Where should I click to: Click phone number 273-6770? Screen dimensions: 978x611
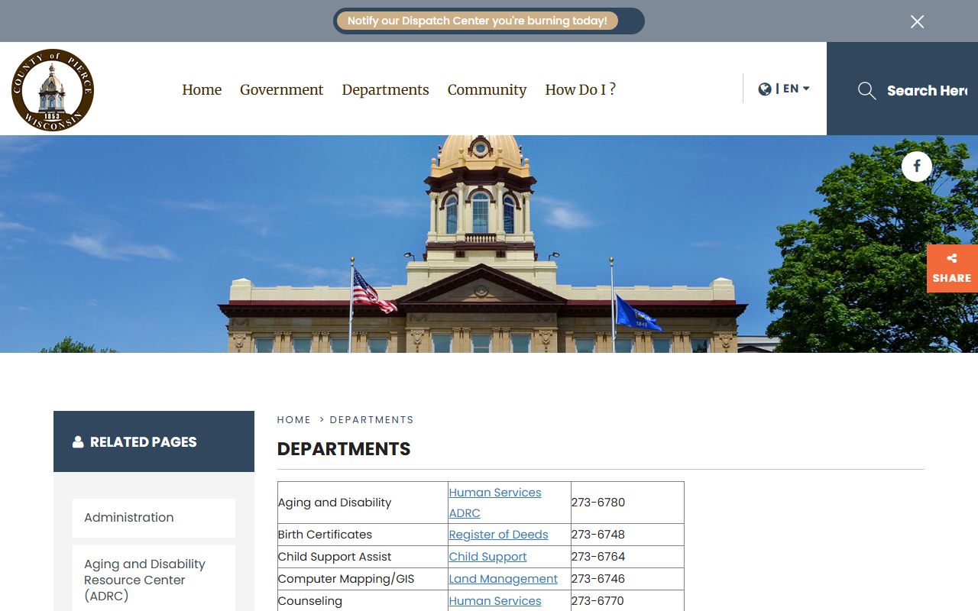[x=598, y=601]
